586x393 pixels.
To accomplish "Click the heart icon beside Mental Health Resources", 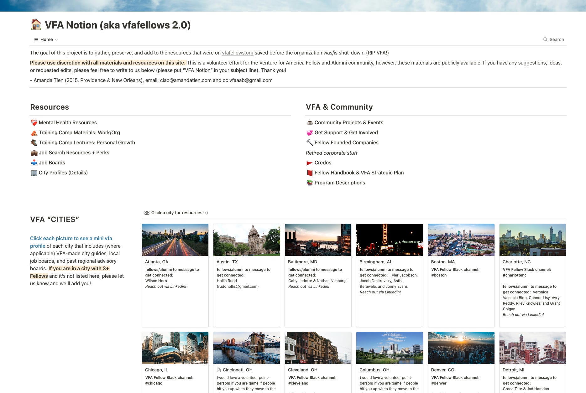I will (x=34, y=123).
